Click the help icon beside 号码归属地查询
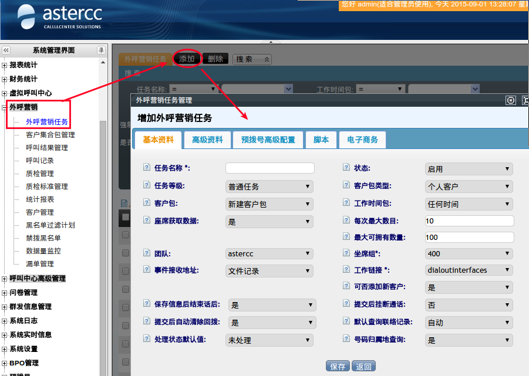Screen dimensions: 529x376 click(346, 339)
